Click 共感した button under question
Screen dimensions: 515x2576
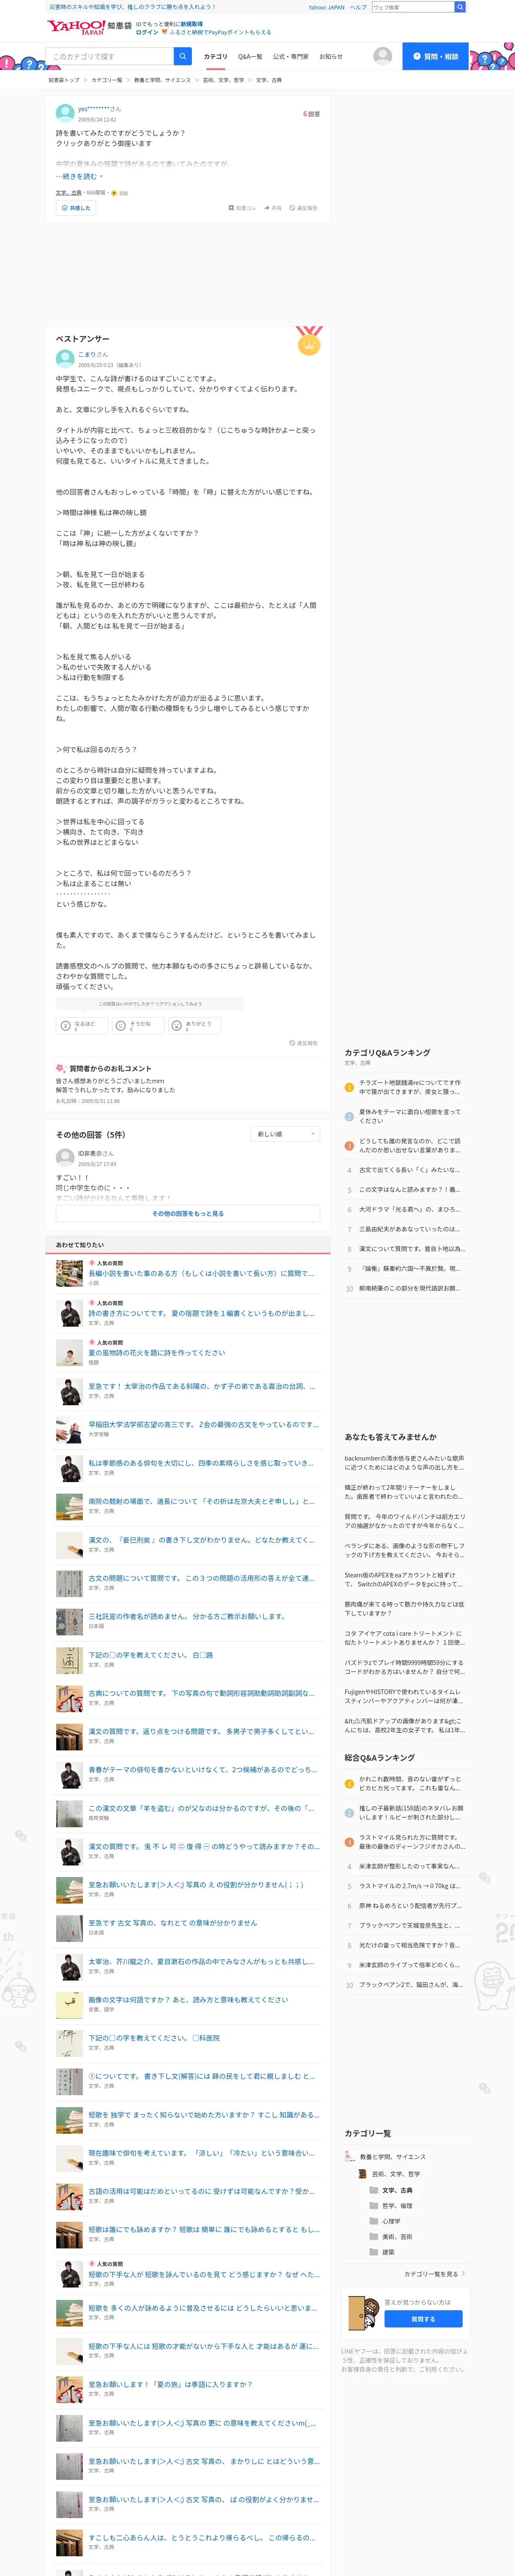pyautogui.click(x=76, y=208)
